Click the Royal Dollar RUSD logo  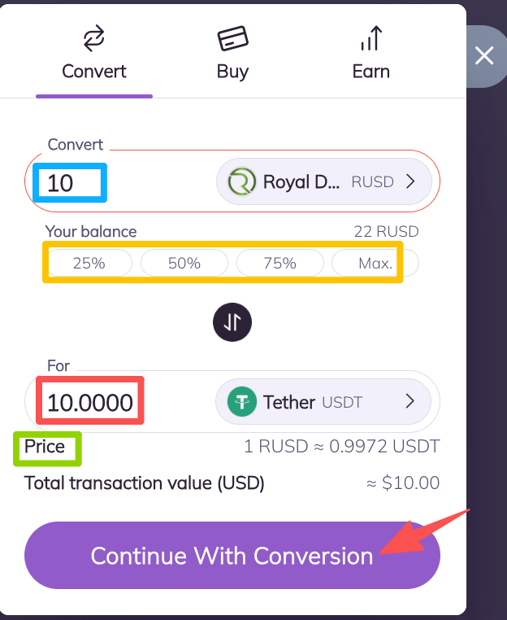point(241,181)
